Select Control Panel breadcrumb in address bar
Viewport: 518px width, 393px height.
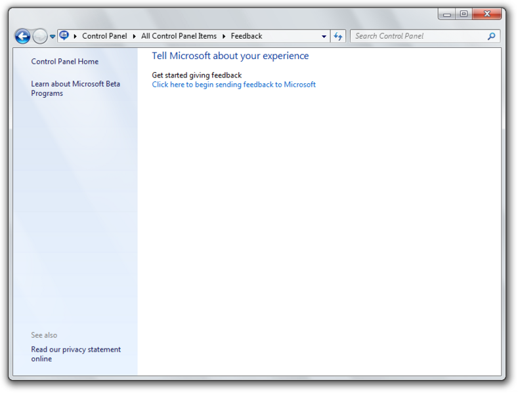tap(104, 36)
